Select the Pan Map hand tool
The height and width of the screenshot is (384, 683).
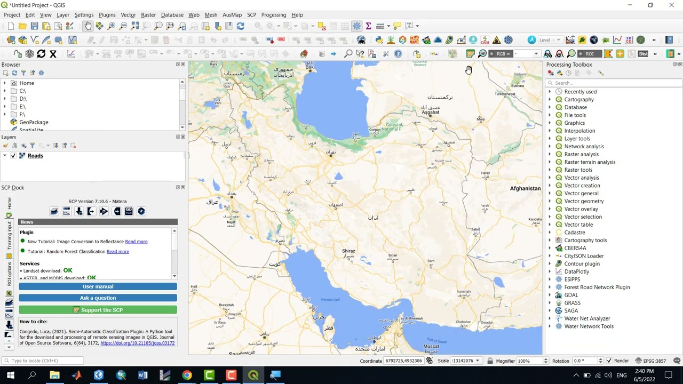point(88,26)
